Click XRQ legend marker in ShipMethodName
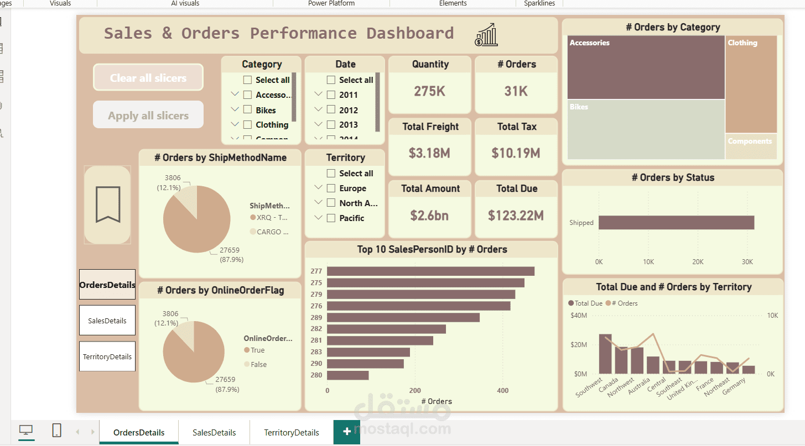805x446 pixels. (253, 218)
